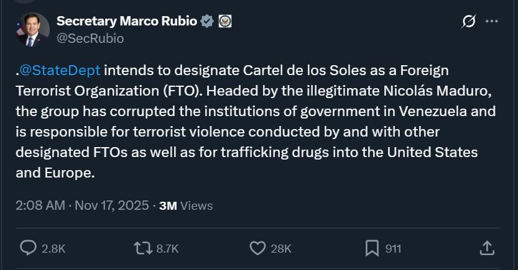Click the Secretary Marco Rubio display name
The width and height of the screenshot is (518, 270).
tap(126, 21)
